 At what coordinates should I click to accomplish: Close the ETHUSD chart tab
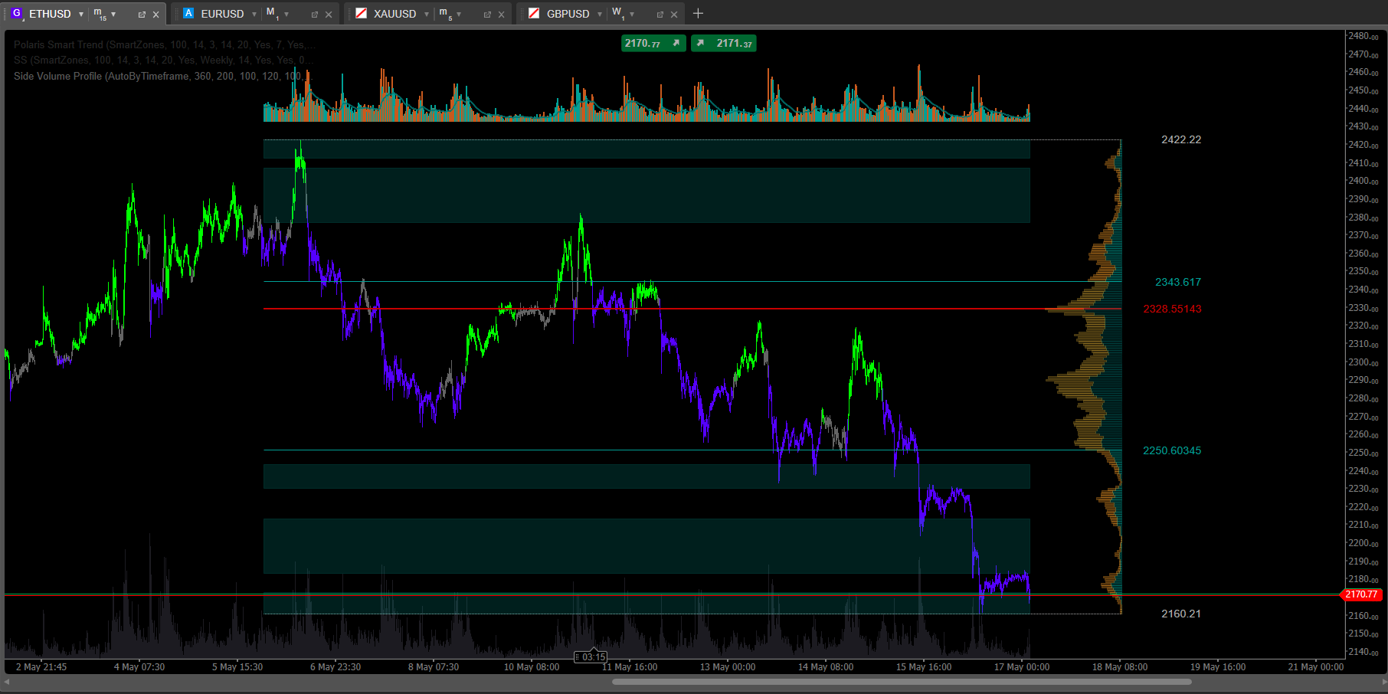[156, 15]
